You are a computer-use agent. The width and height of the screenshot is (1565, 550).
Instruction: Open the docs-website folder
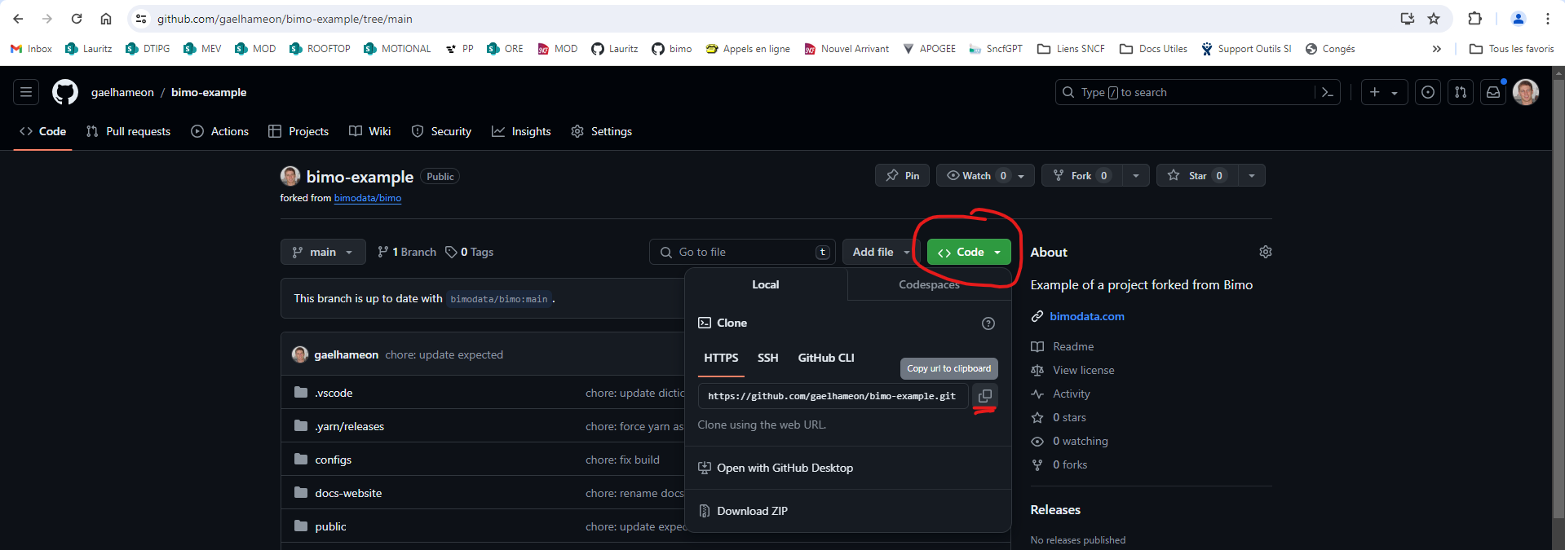pyautogui.click(x=348, y=493)
